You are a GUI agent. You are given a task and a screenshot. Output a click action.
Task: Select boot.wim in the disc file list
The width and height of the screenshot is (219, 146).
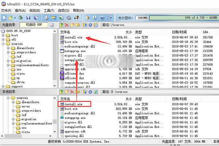coord(71,42)
